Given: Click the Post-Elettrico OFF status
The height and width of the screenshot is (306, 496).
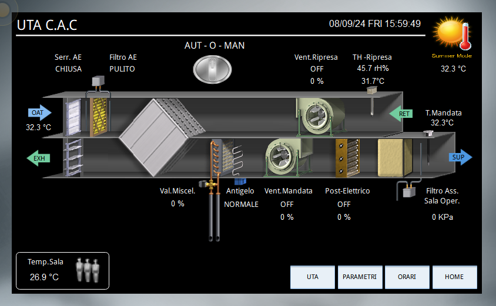Looking at the screenshot, I should (344, 205).
